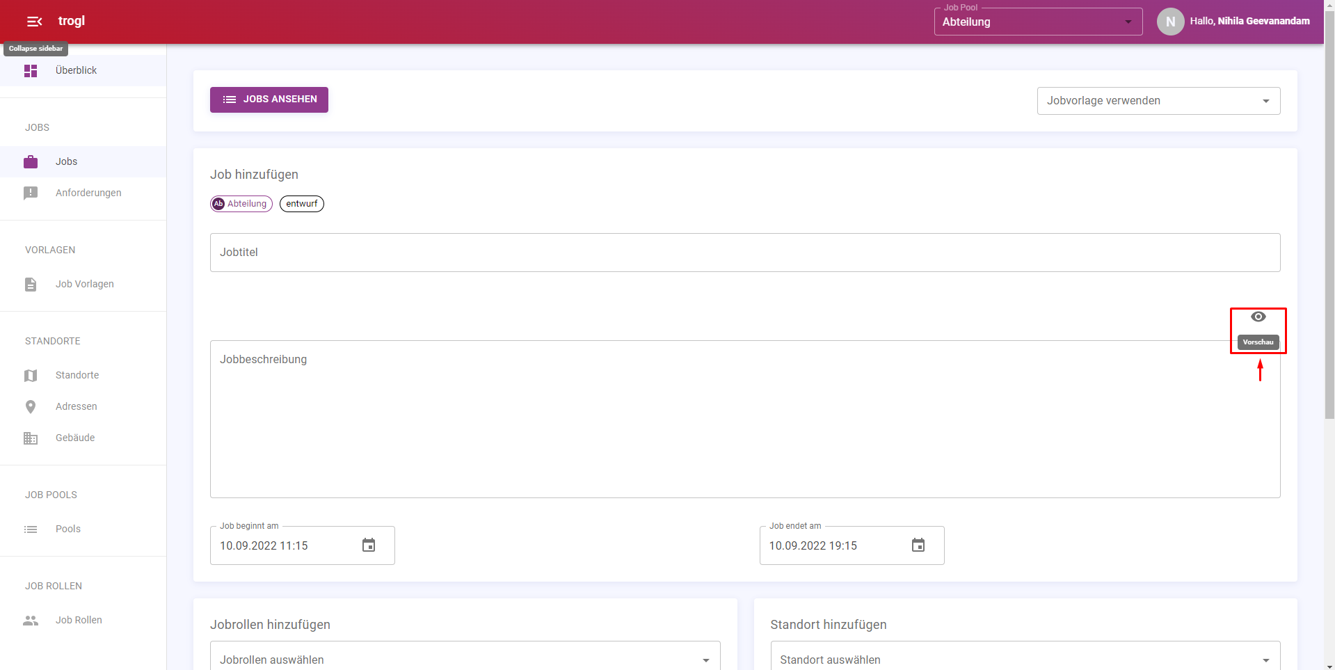The width and height of the screenshot is (1335, 670).
Task: Toggle the Vorschau eye preview icon
Action: 1258,317
